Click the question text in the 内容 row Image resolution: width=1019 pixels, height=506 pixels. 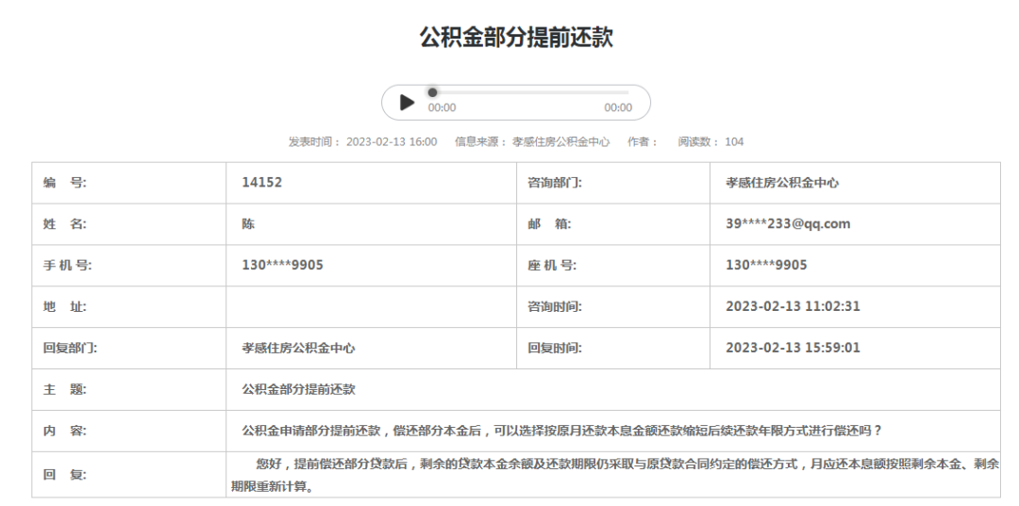[x=561, y=431]
